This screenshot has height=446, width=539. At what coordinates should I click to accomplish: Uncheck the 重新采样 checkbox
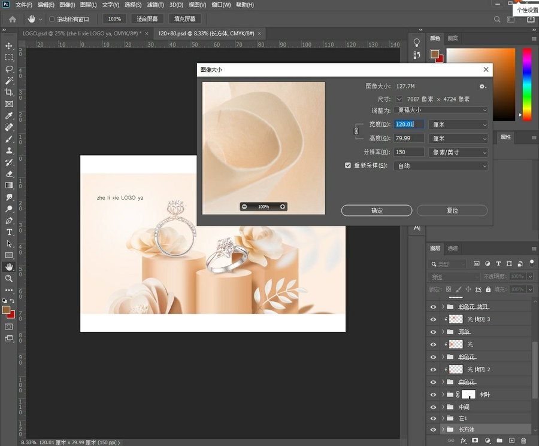(x=348, y=166)
